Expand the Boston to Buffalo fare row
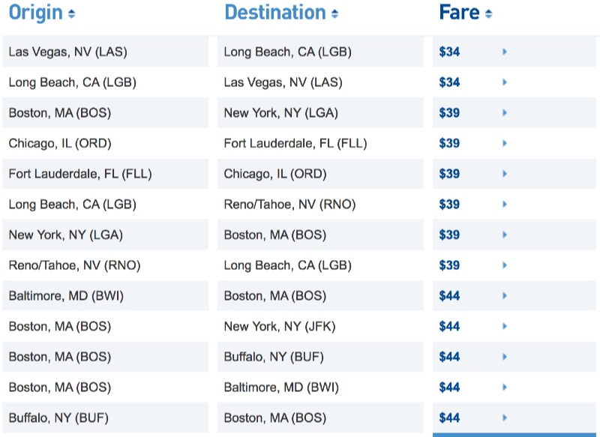 pyautogui.click(x=504, y=357)
